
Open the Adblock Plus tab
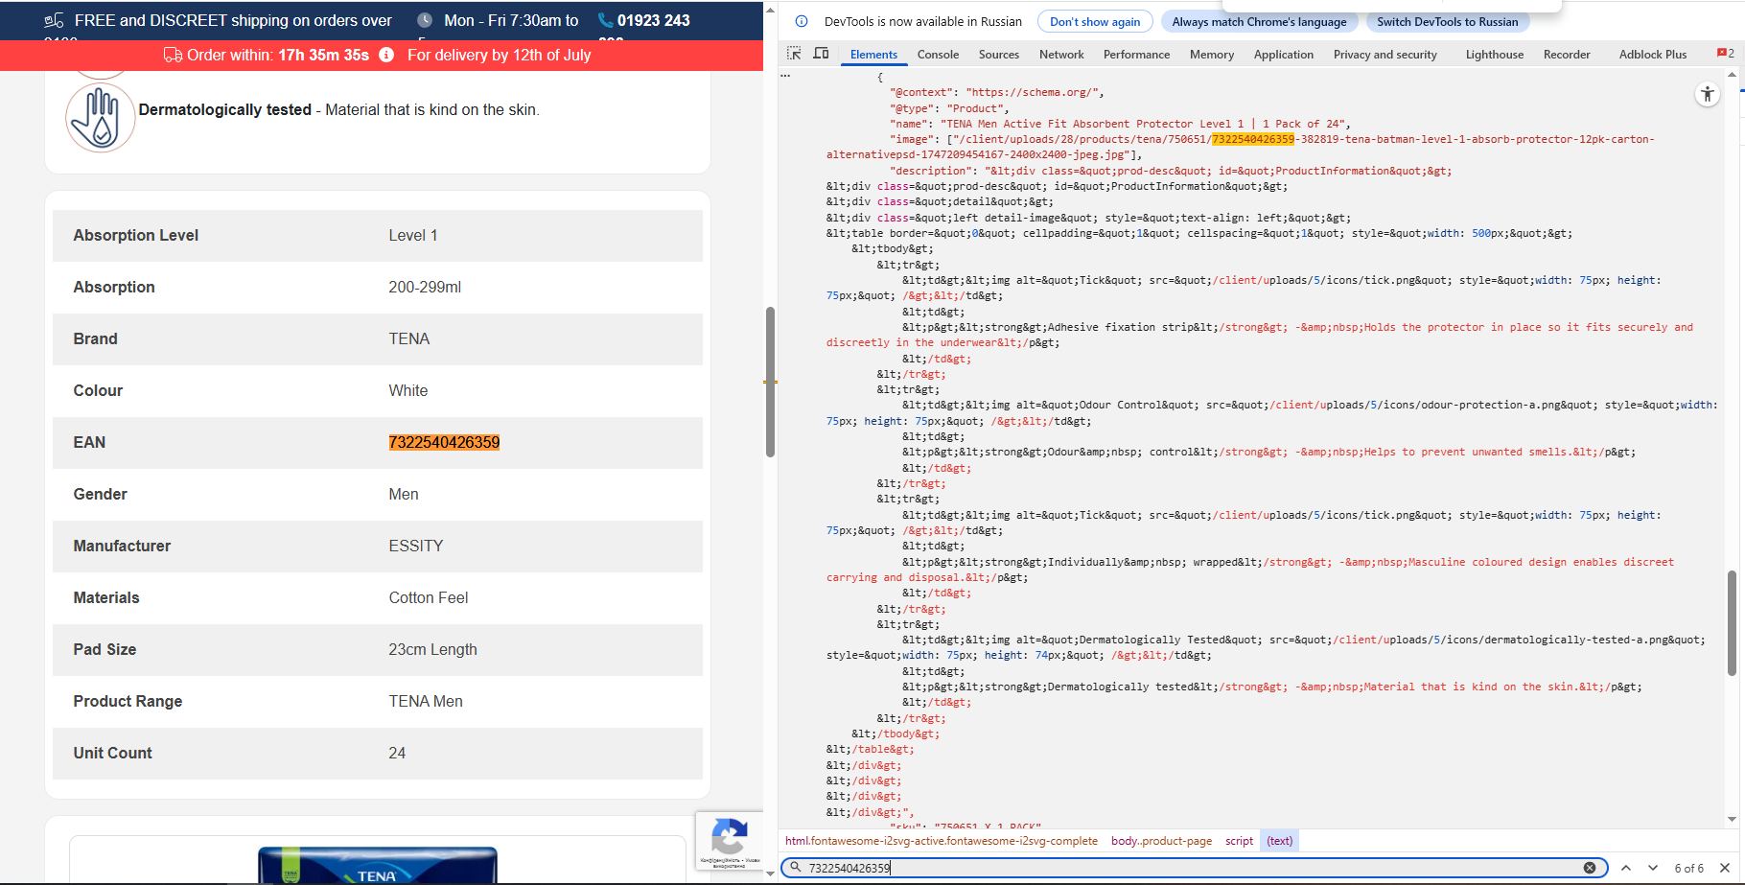point(1653,55)
